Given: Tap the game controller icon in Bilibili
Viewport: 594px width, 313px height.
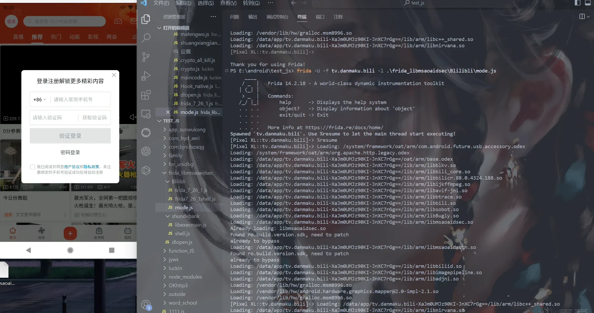Looking at the screenshot, I should 118,21.
